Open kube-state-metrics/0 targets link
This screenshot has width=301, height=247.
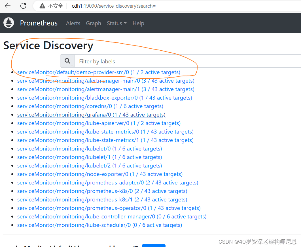tap(105, 132)
